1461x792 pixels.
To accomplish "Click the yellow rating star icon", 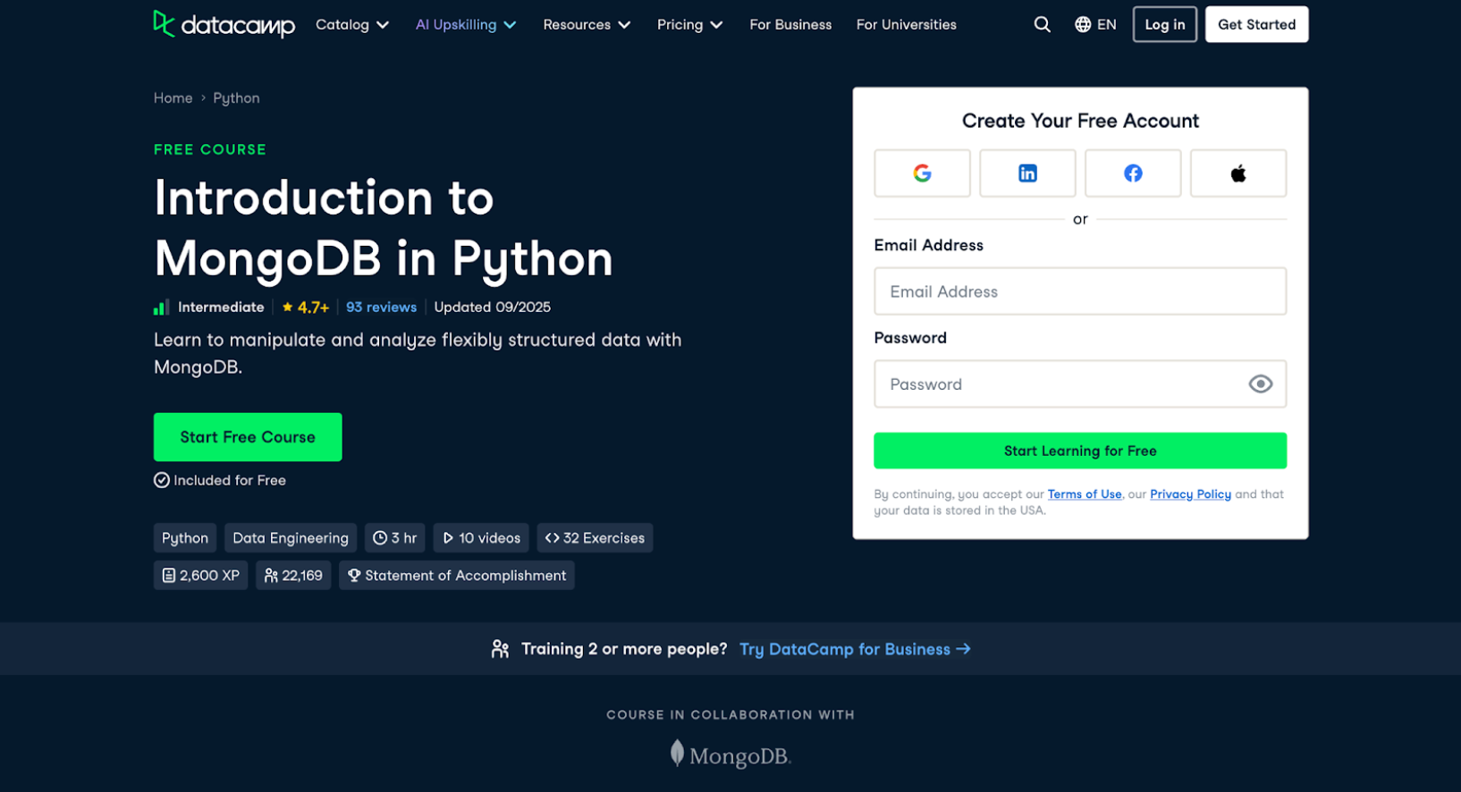I will click(x=288, y=307).
